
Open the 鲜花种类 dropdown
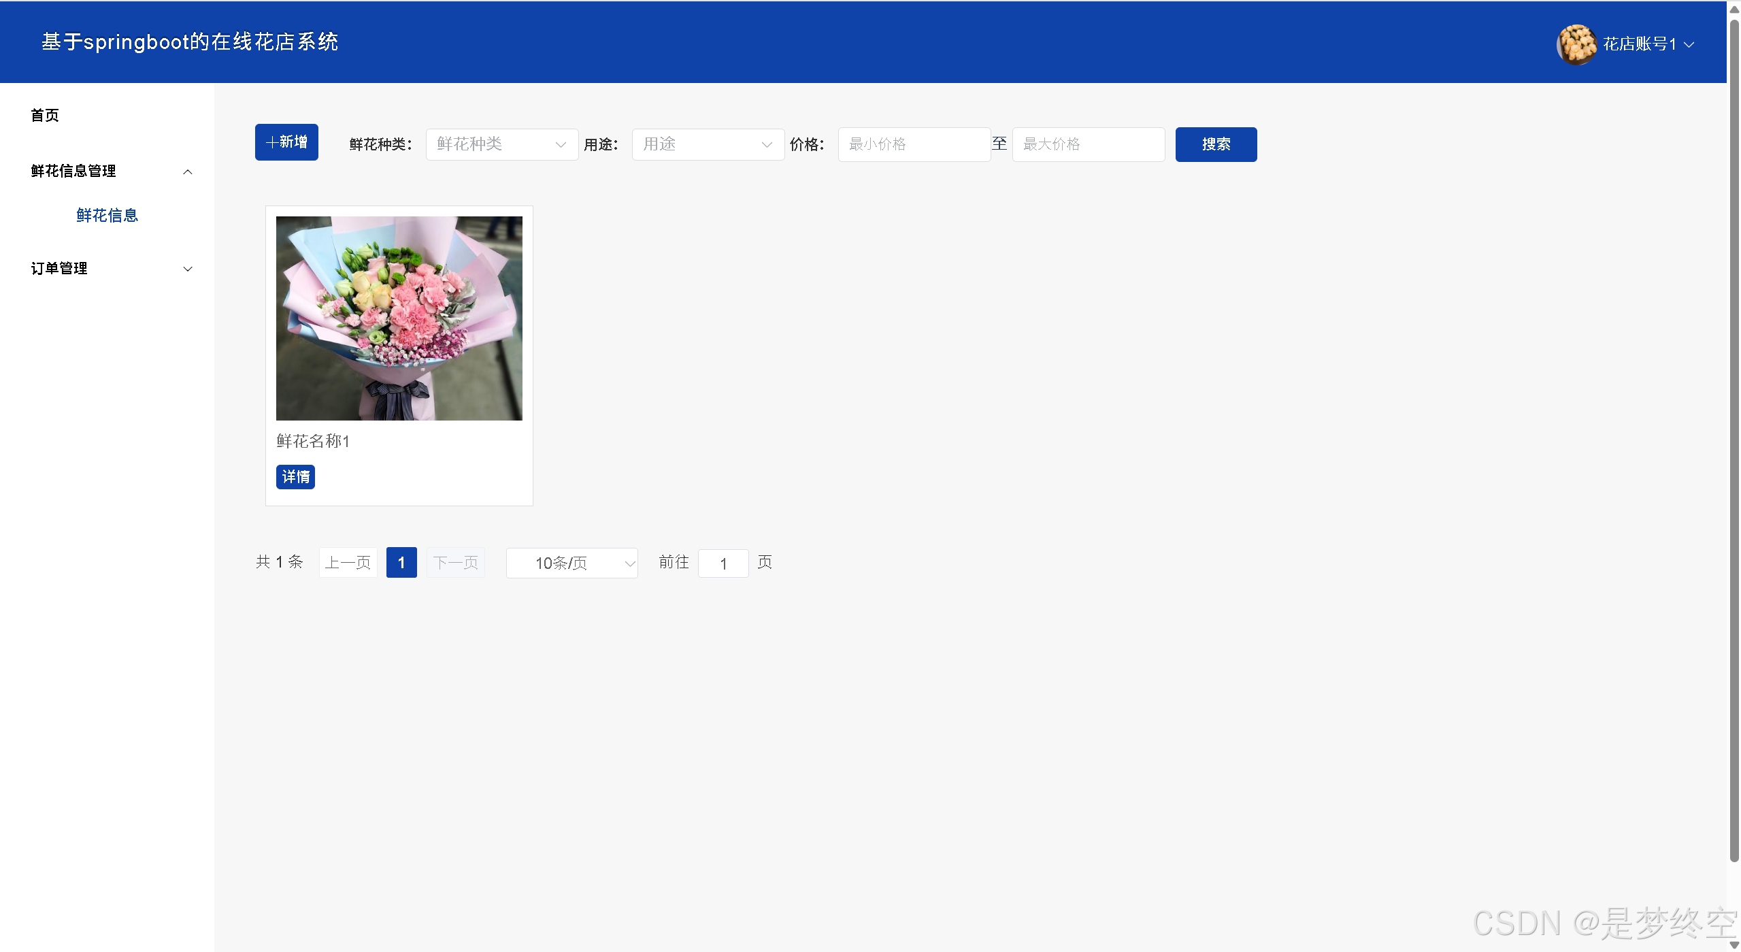point(501,144)
